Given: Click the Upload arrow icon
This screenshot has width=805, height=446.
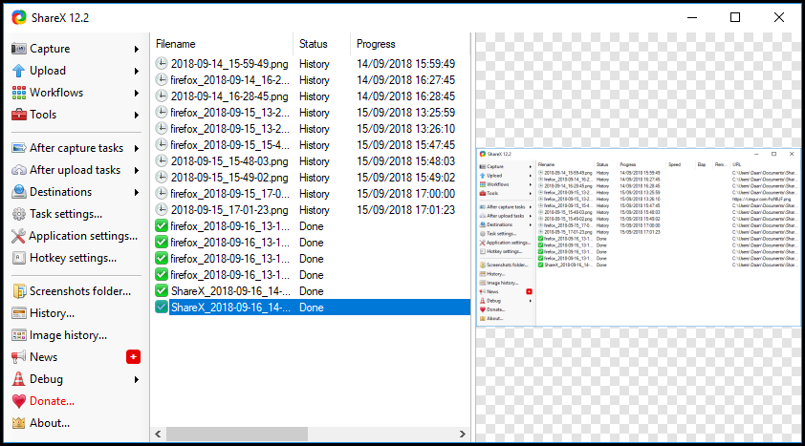Looking at the screenshot, I should point(18,71).
